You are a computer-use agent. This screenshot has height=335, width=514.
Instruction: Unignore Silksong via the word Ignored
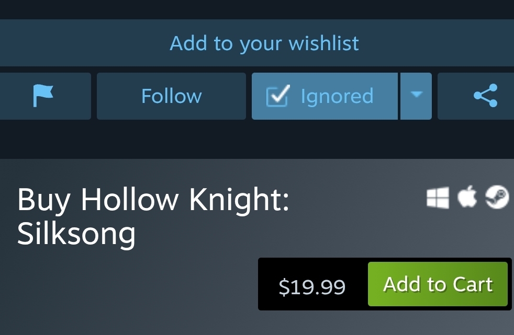click(x=337, y=96)
